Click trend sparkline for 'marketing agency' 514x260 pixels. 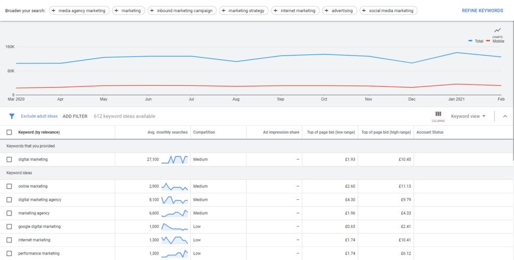(x=175, y=213)
